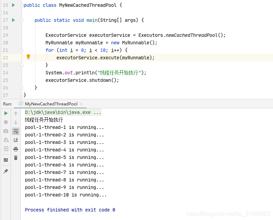
Task: Click the 'Run:' panel label
Action: pos(8,104)
